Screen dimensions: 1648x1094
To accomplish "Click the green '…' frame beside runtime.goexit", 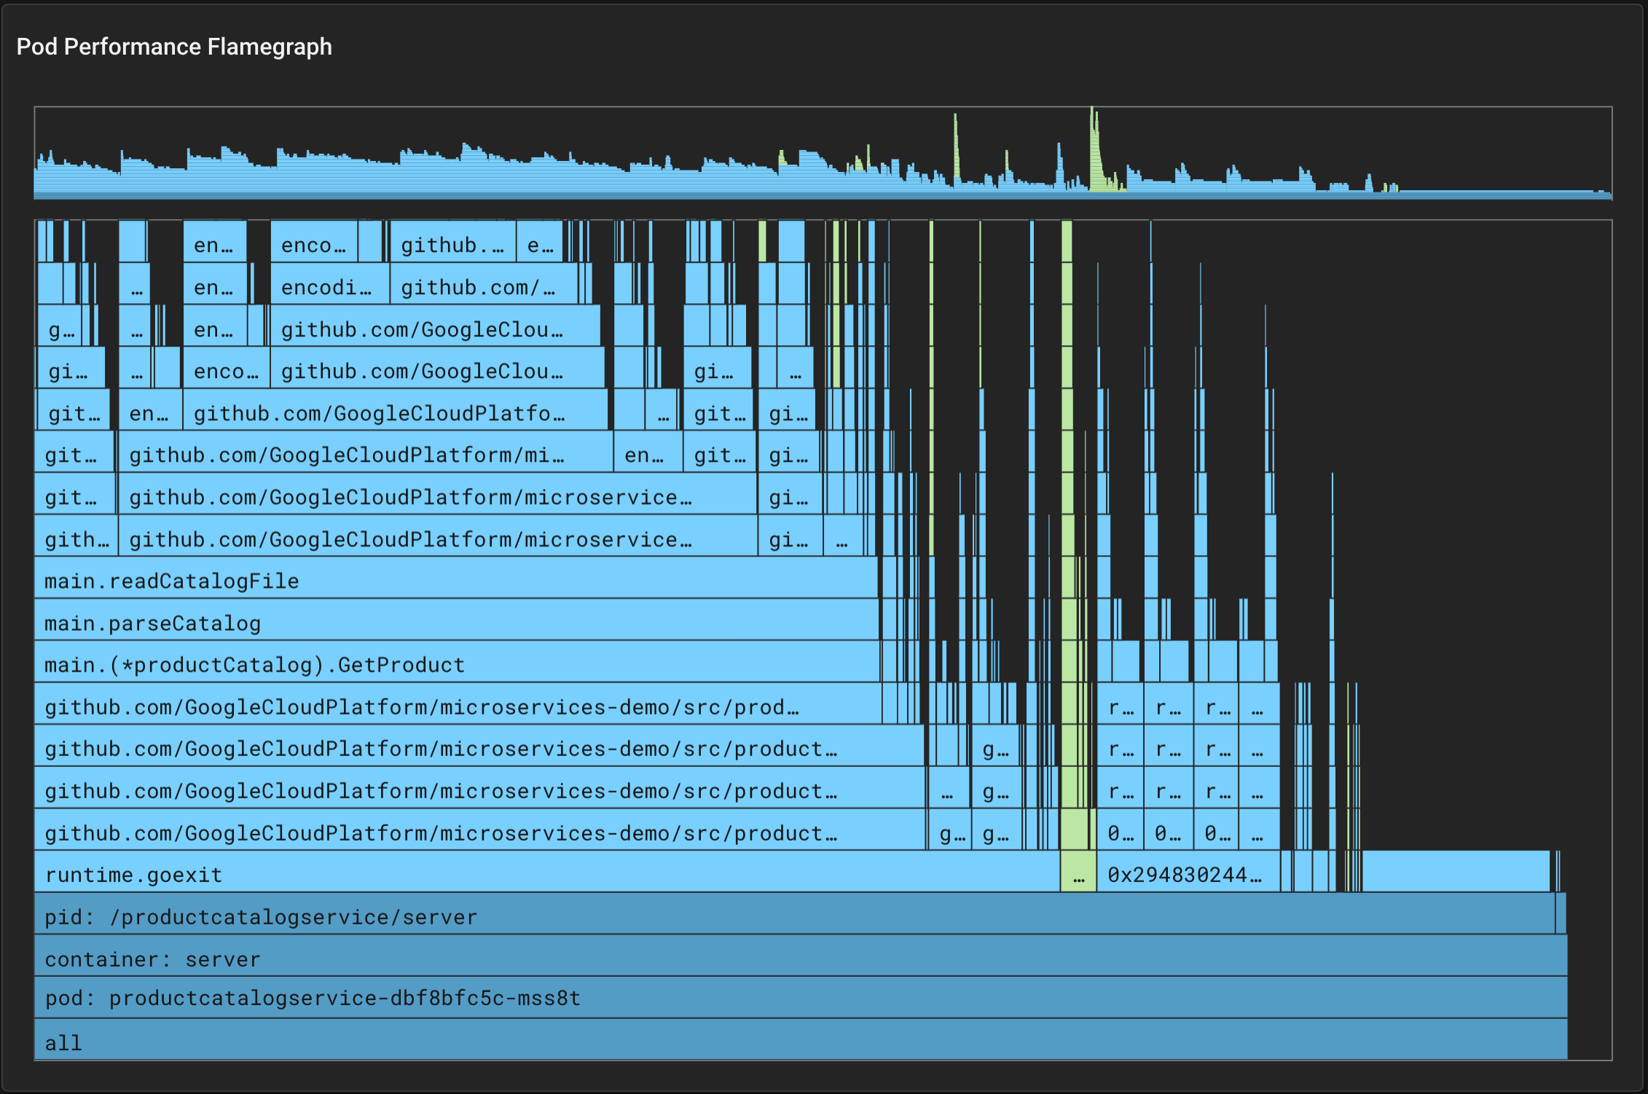I will click(1078, 874).
